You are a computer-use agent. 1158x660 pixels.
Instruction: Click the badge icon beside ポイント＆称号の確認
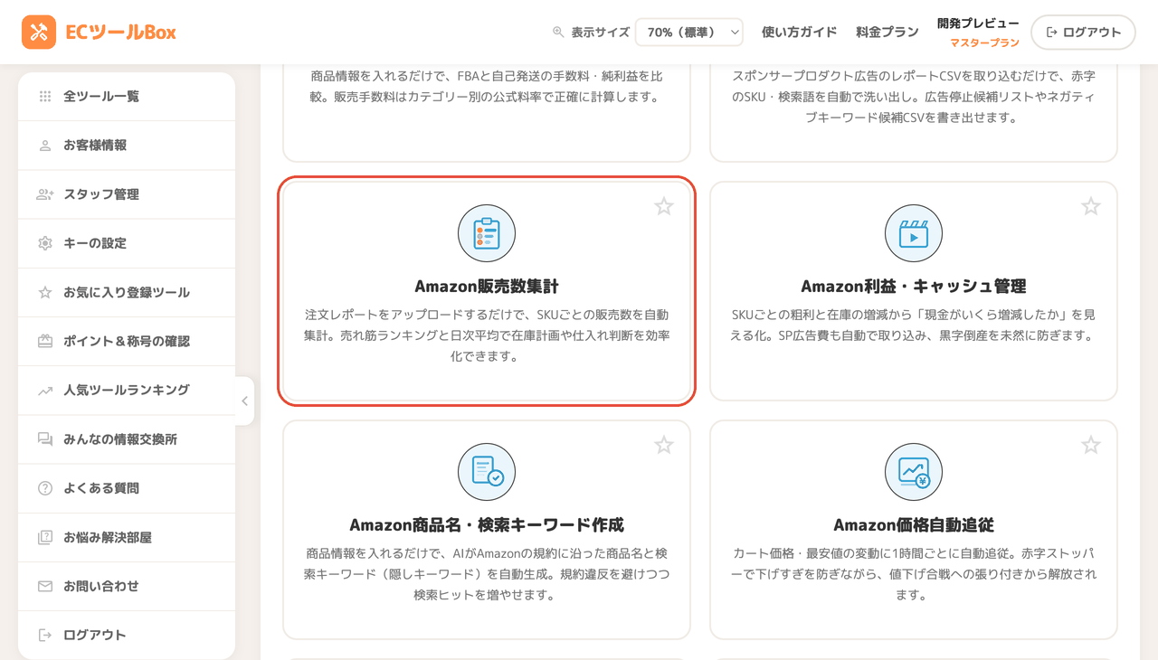coord(45,341)
